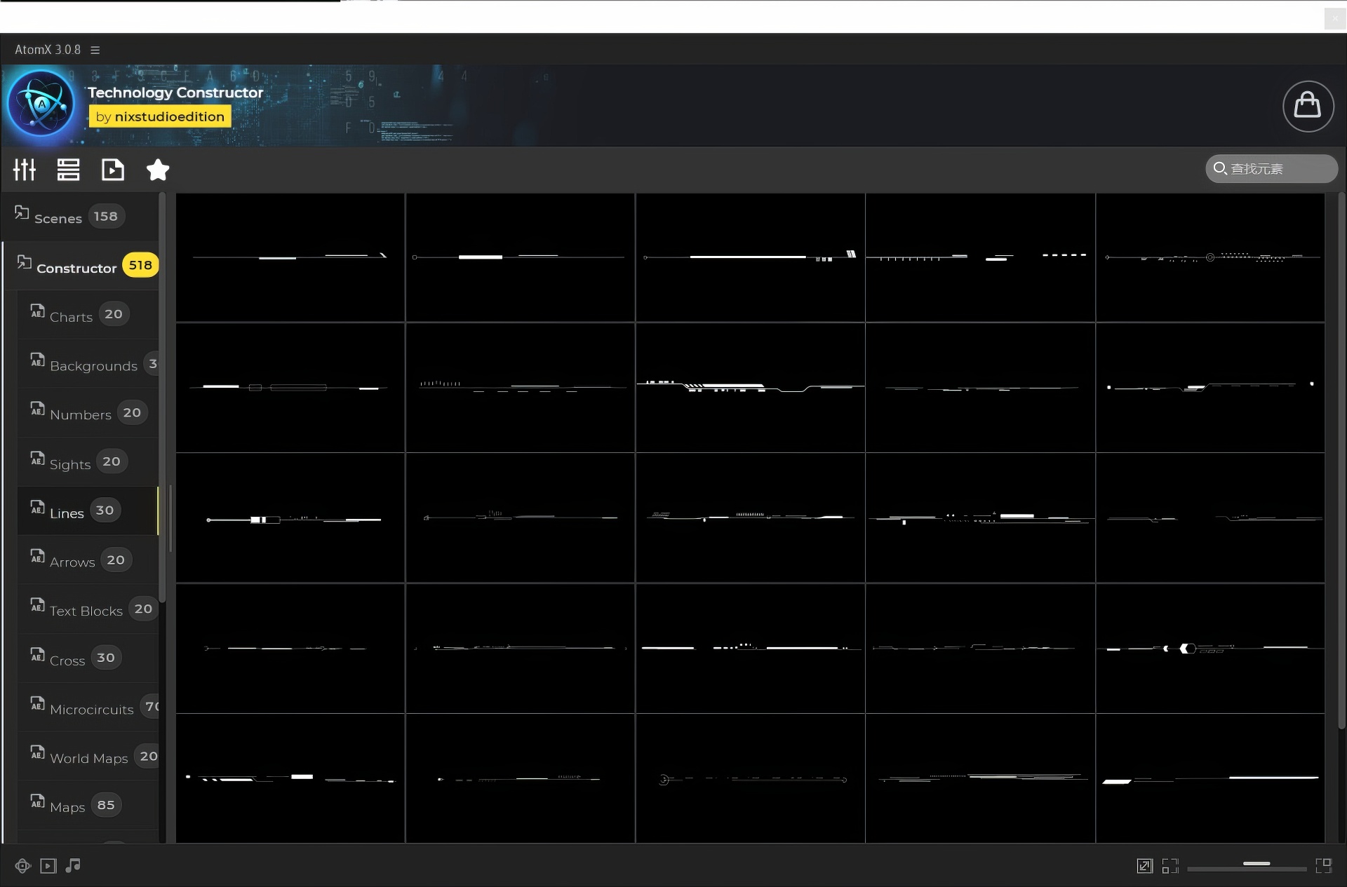The image size is (1347, 887).
Task: Select the line thumbnail with stepped angular notch in second row
Action: click(750, 387)
